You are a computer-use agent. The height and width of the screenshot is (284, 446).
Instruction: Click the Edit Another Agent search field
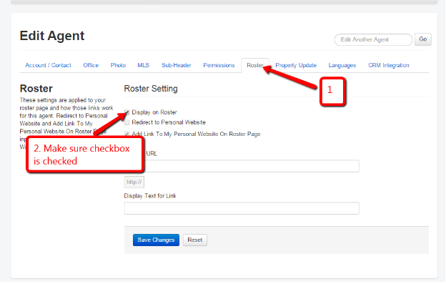click(x=373, y=39)
